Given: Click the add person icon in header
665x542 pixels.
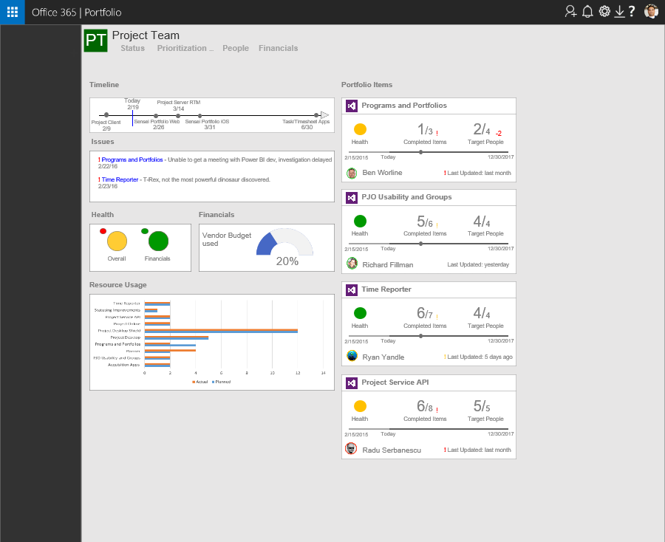Looking at the screenshot, I should (x=570, y=11).
